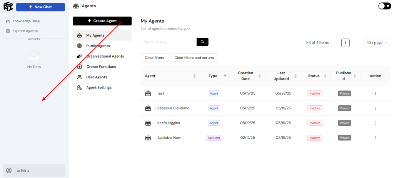Click the next page arrow
Viewport: 394px width, 178px height.
click(356, 43)
